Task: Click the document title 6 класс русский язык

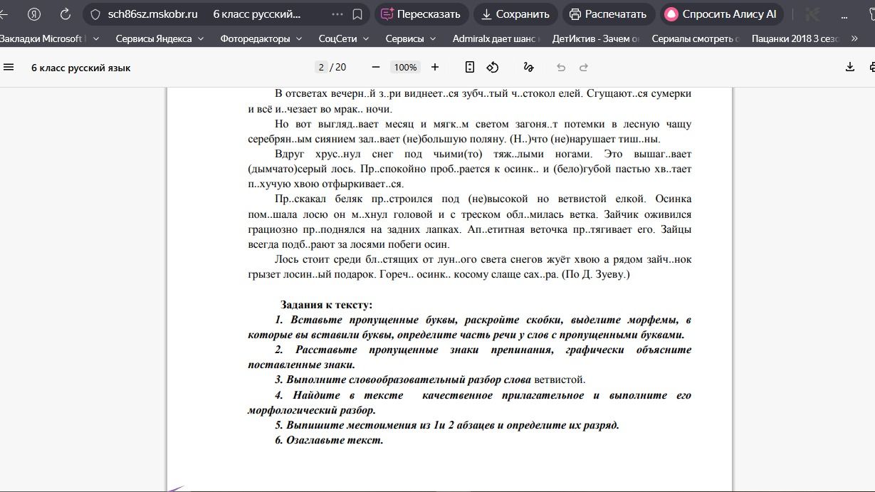Action: (x=80, y=68)
